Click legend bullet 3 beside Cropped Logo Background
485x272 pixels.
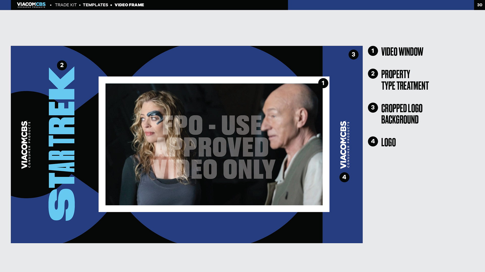tap(373, 108)
